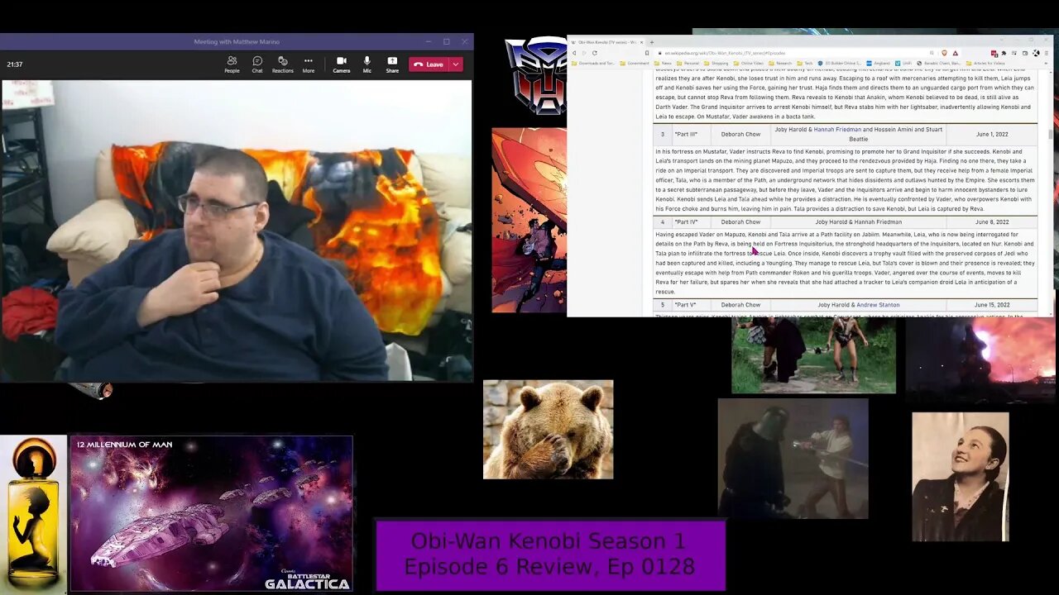Expand the Leave button dropdown arrow

455,64
